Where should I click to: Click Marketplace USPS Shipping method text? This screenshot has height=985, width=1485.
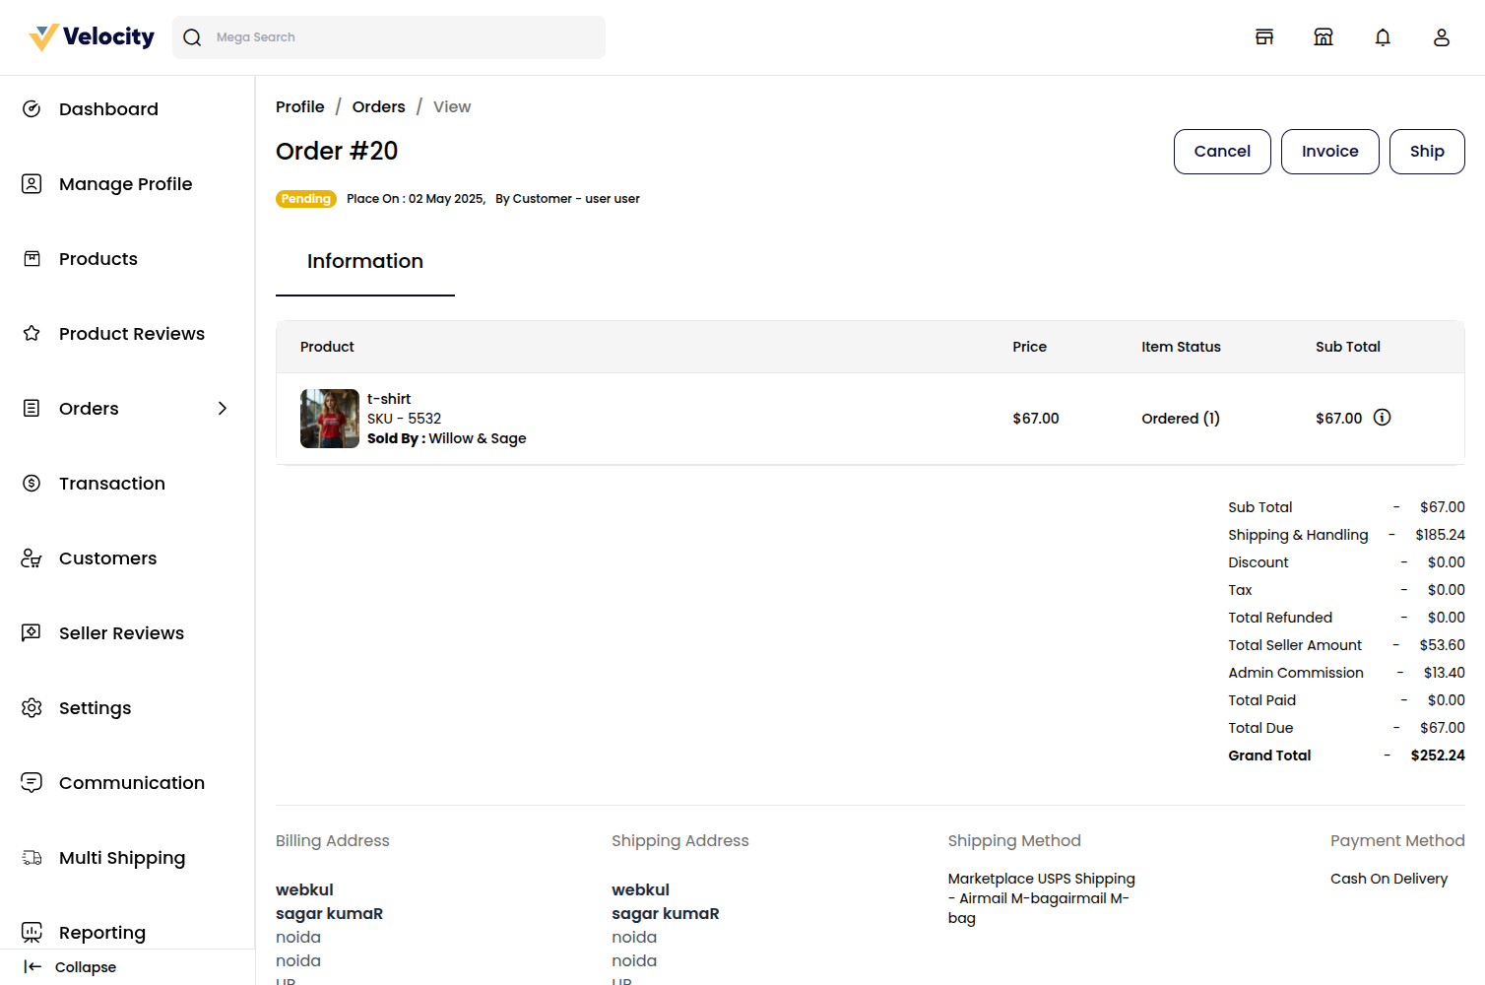[x=1042, y=898]
